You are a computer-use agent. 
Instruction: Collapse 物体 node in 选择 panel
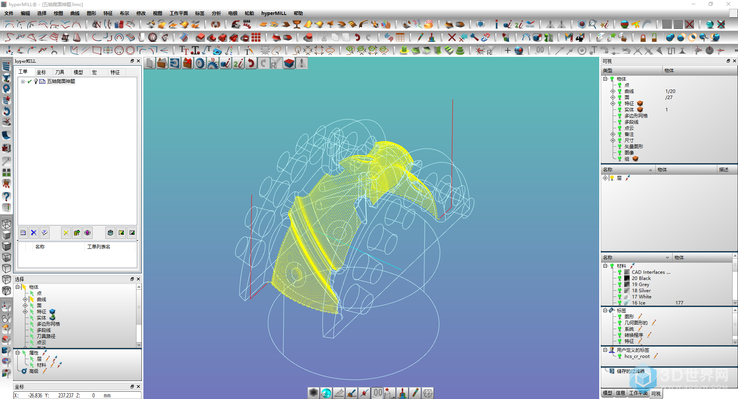point(18,287)
